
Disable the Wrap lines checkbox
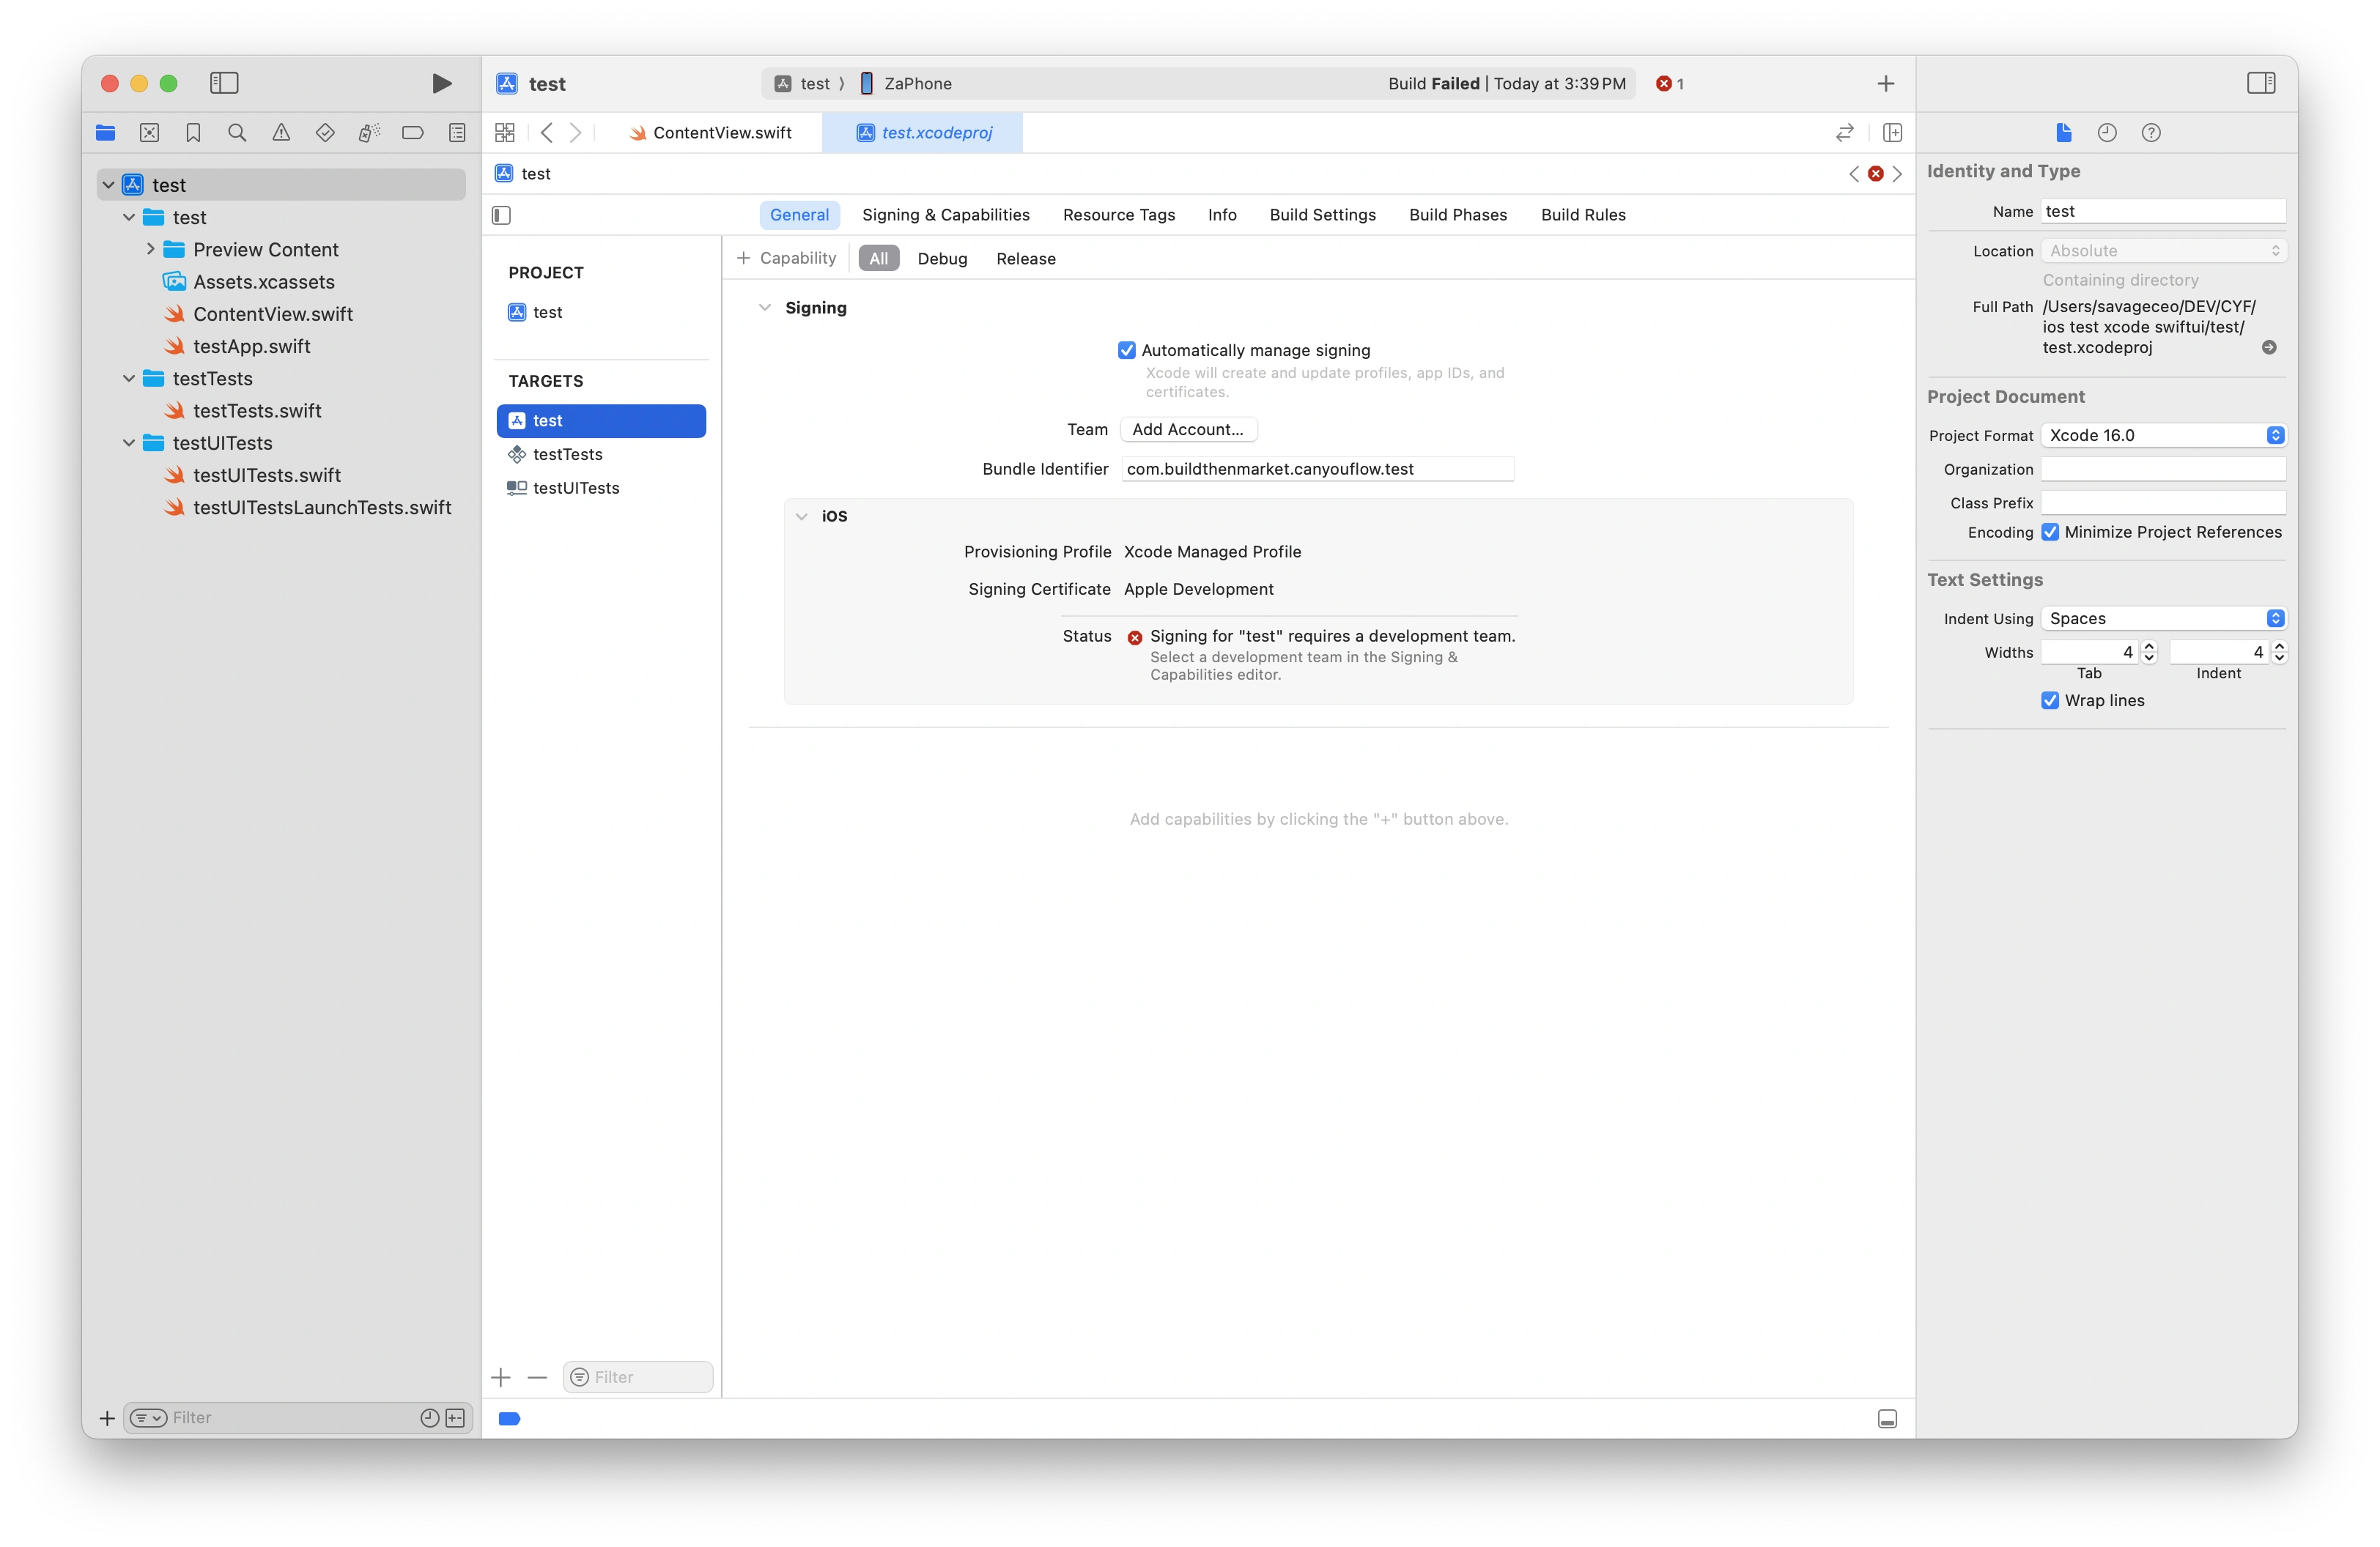[x=2051, y=700]
